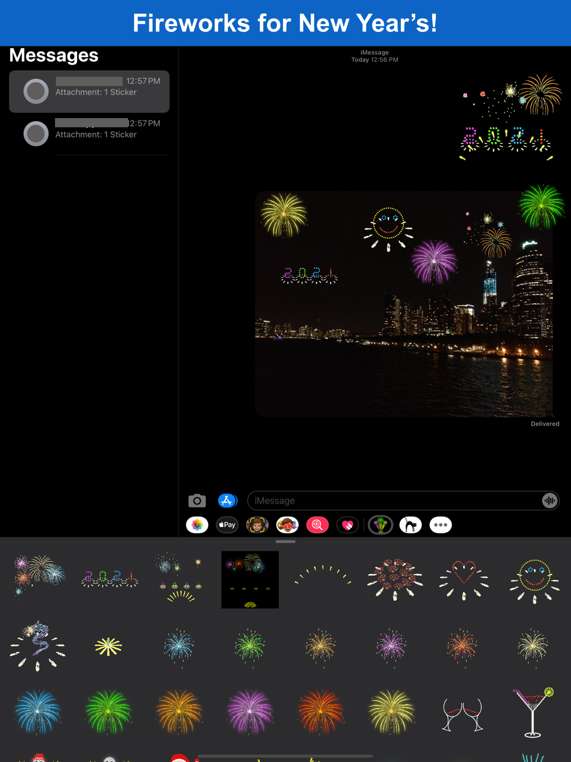Tap the sticker drawer grabber handle

[x=285, y=542]
